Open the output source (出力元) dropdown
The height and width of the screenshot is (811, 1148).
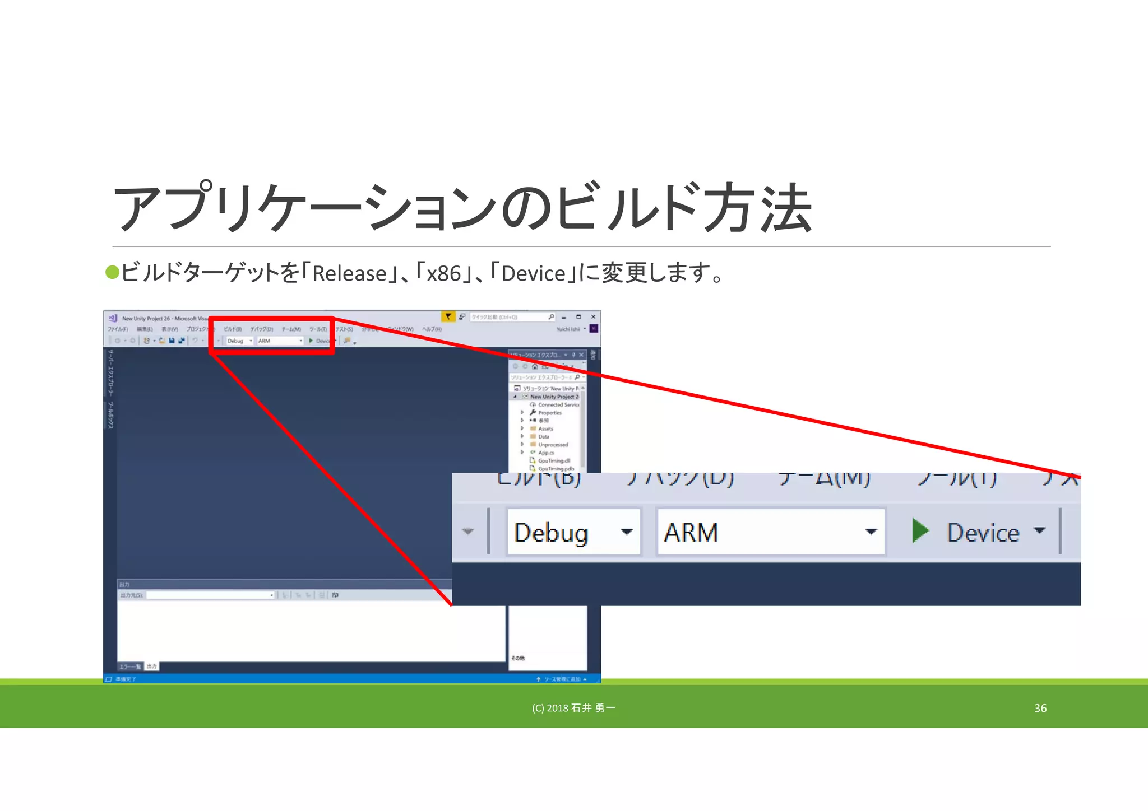pos(210,595)
